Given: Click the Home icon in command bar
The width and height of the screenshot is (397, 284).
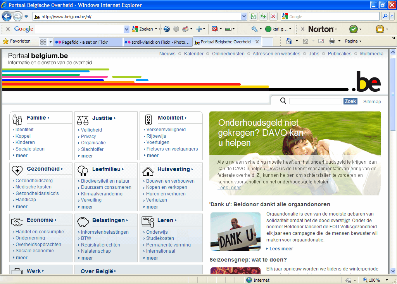Looking at the screenshot, I should pyautogui.click(x=289, y=41).
